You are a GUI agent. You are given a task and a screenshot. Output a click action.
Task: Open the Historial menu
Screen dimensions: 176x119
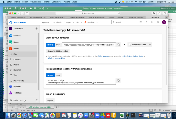(46, 2)
